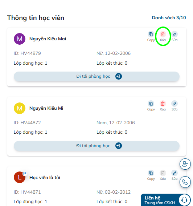Image resolution: width=193 pixels, height=206 pixels.
Task: Click the red L avatar with flag
Action: pos(20,177)
